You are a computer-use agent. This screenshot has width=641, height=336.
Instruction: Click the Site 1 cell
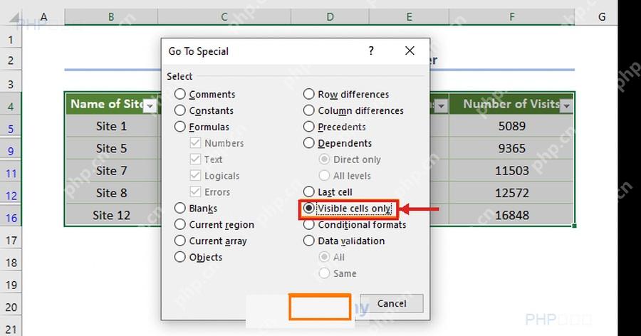(111, 126)
